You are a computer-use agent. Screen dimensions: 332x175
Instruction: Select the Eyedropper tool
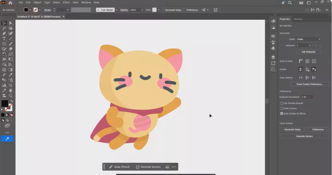11,75
